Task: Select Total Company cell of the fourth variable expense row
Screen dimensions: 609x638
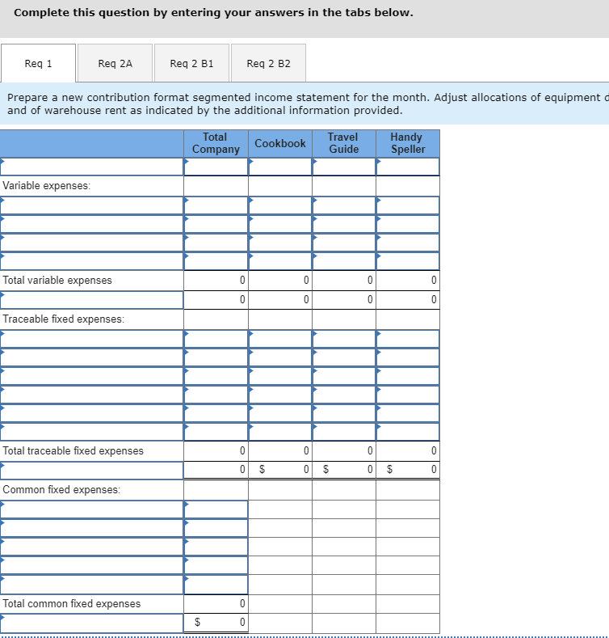Action: click(x=216, y=261)
